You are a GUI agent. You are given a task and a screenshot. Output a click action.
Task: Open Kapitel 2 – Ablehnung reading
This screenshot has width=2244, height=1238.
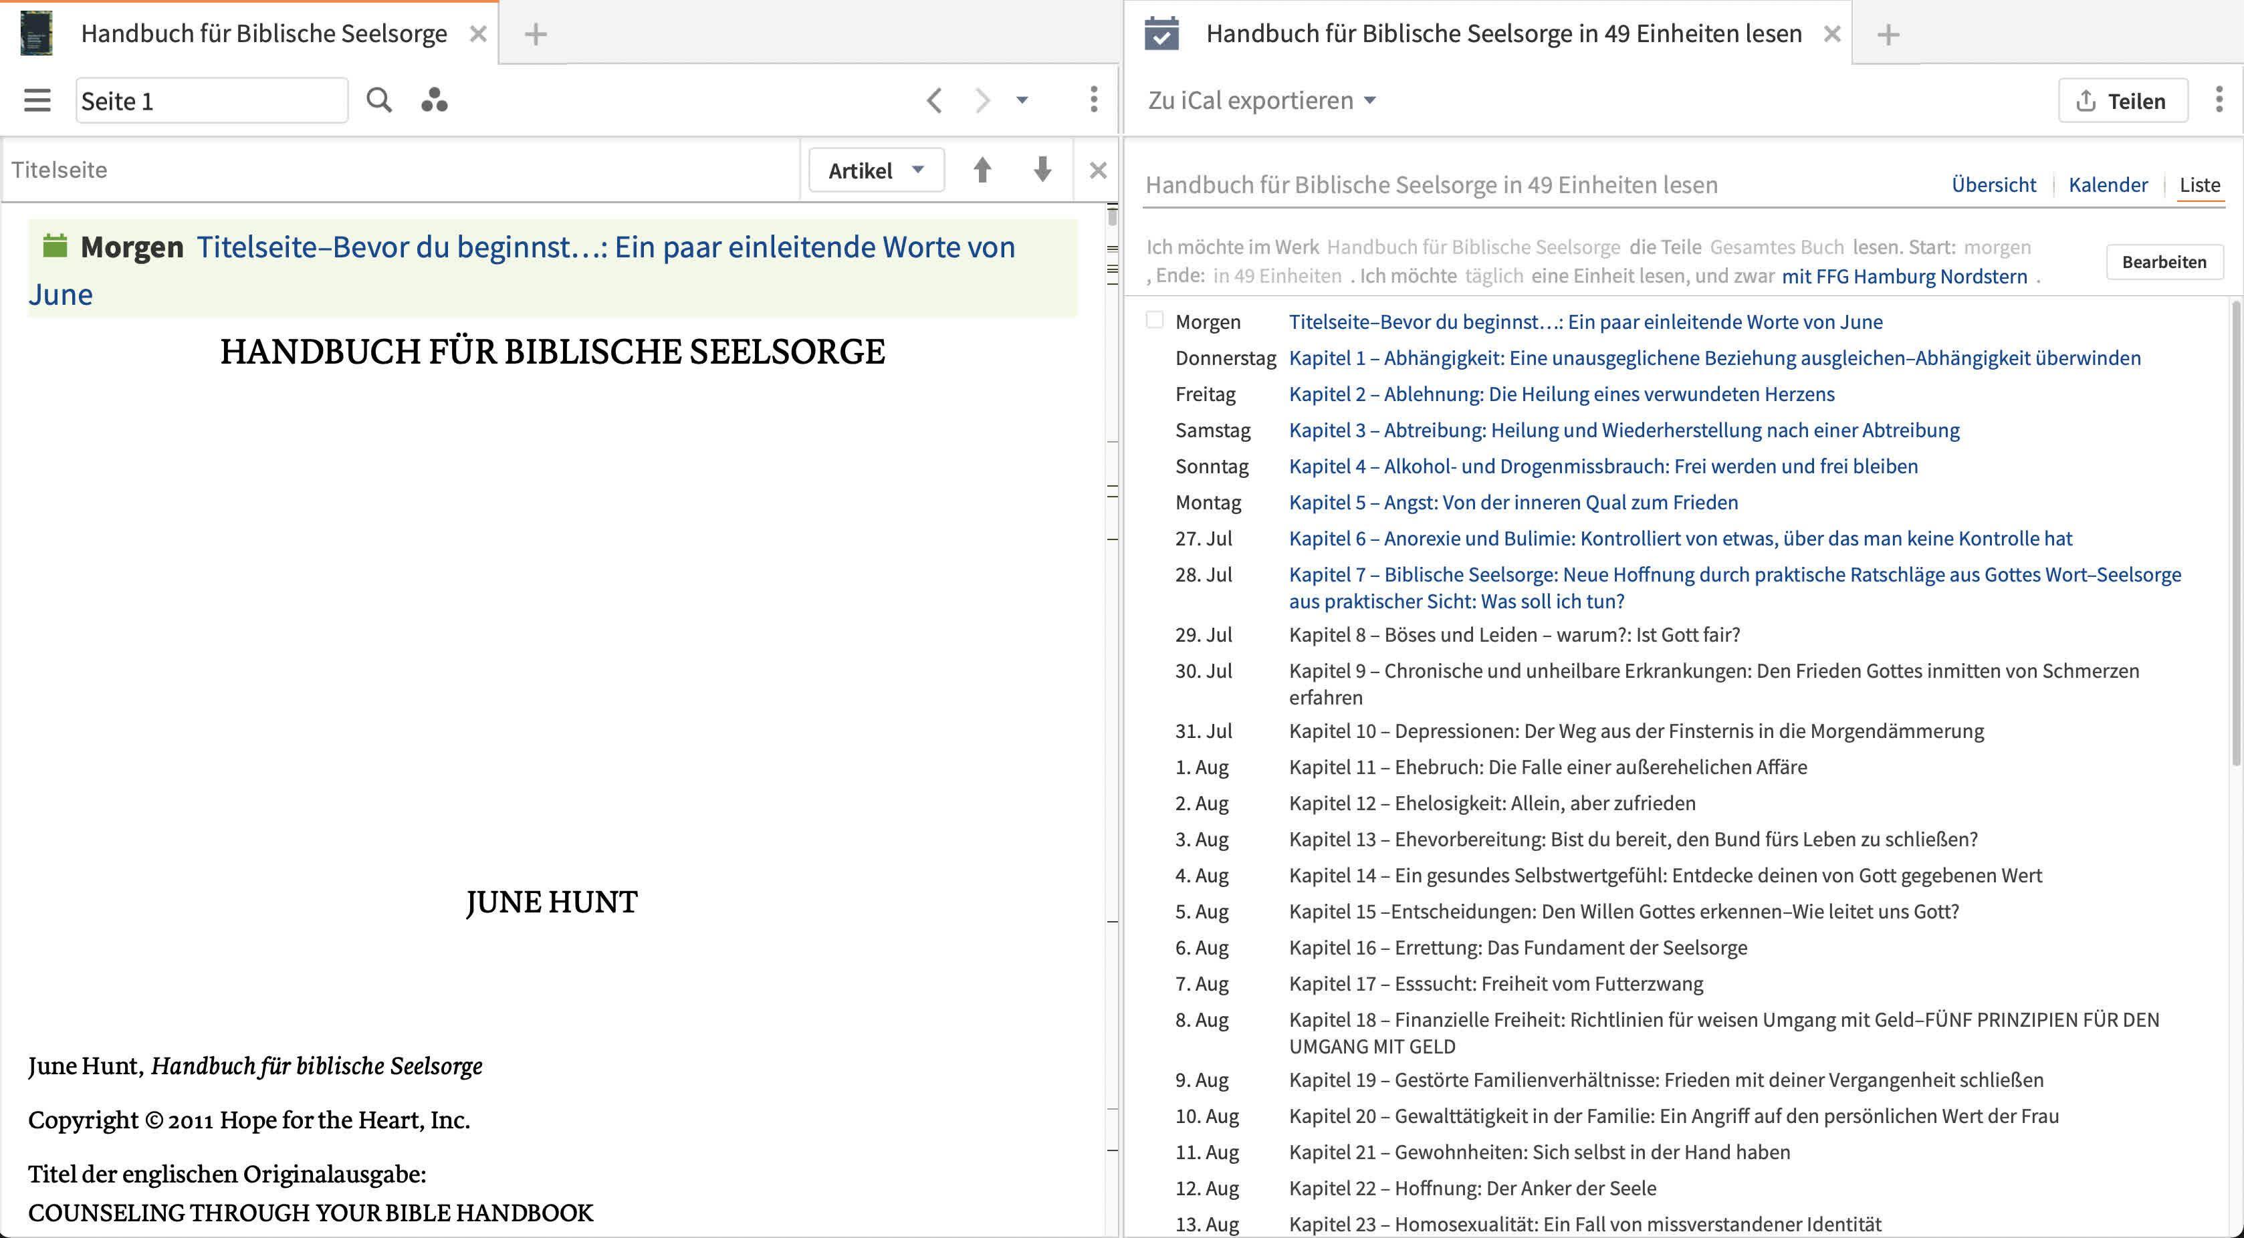coord(1561,394)
